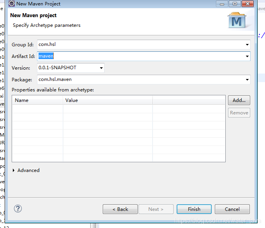The image size is (265, 228).
Task: Click the Maven M wizard banner icon
Action: (x=237, y=20)
